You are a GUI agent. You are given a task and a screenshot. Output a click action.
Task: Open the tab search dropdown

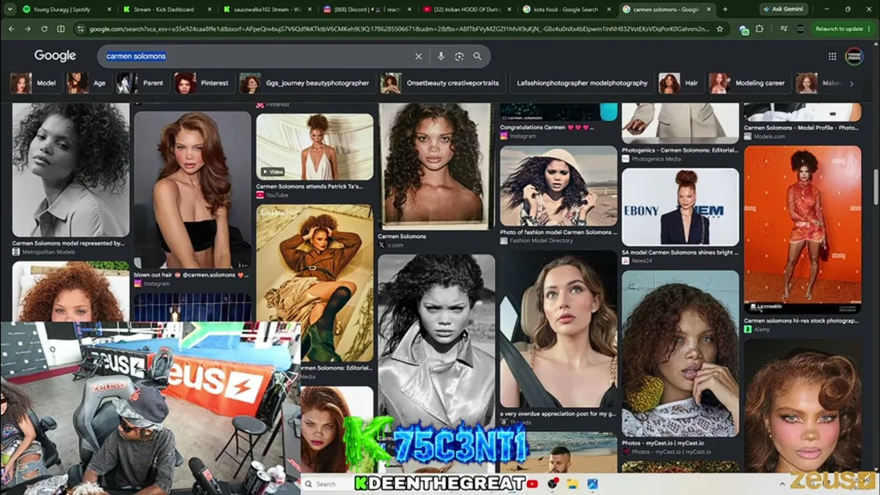pos(10,10)
